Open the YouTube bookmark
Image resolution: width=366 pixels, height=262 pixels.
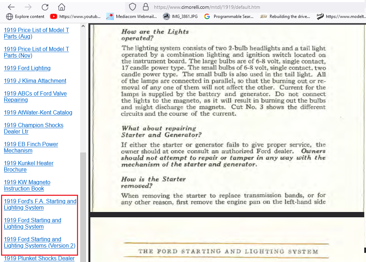[75, 16]
